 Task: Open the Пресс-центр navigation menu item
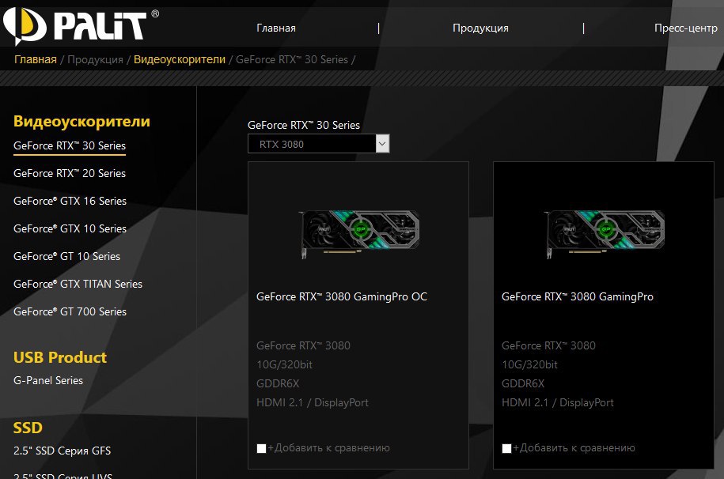pyautogui.click(x=686, y=28)
